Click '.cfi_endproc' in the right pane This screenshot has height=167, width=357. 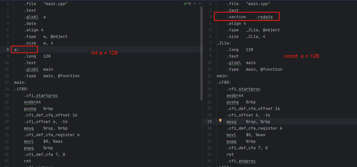click(x=241, y=161)
